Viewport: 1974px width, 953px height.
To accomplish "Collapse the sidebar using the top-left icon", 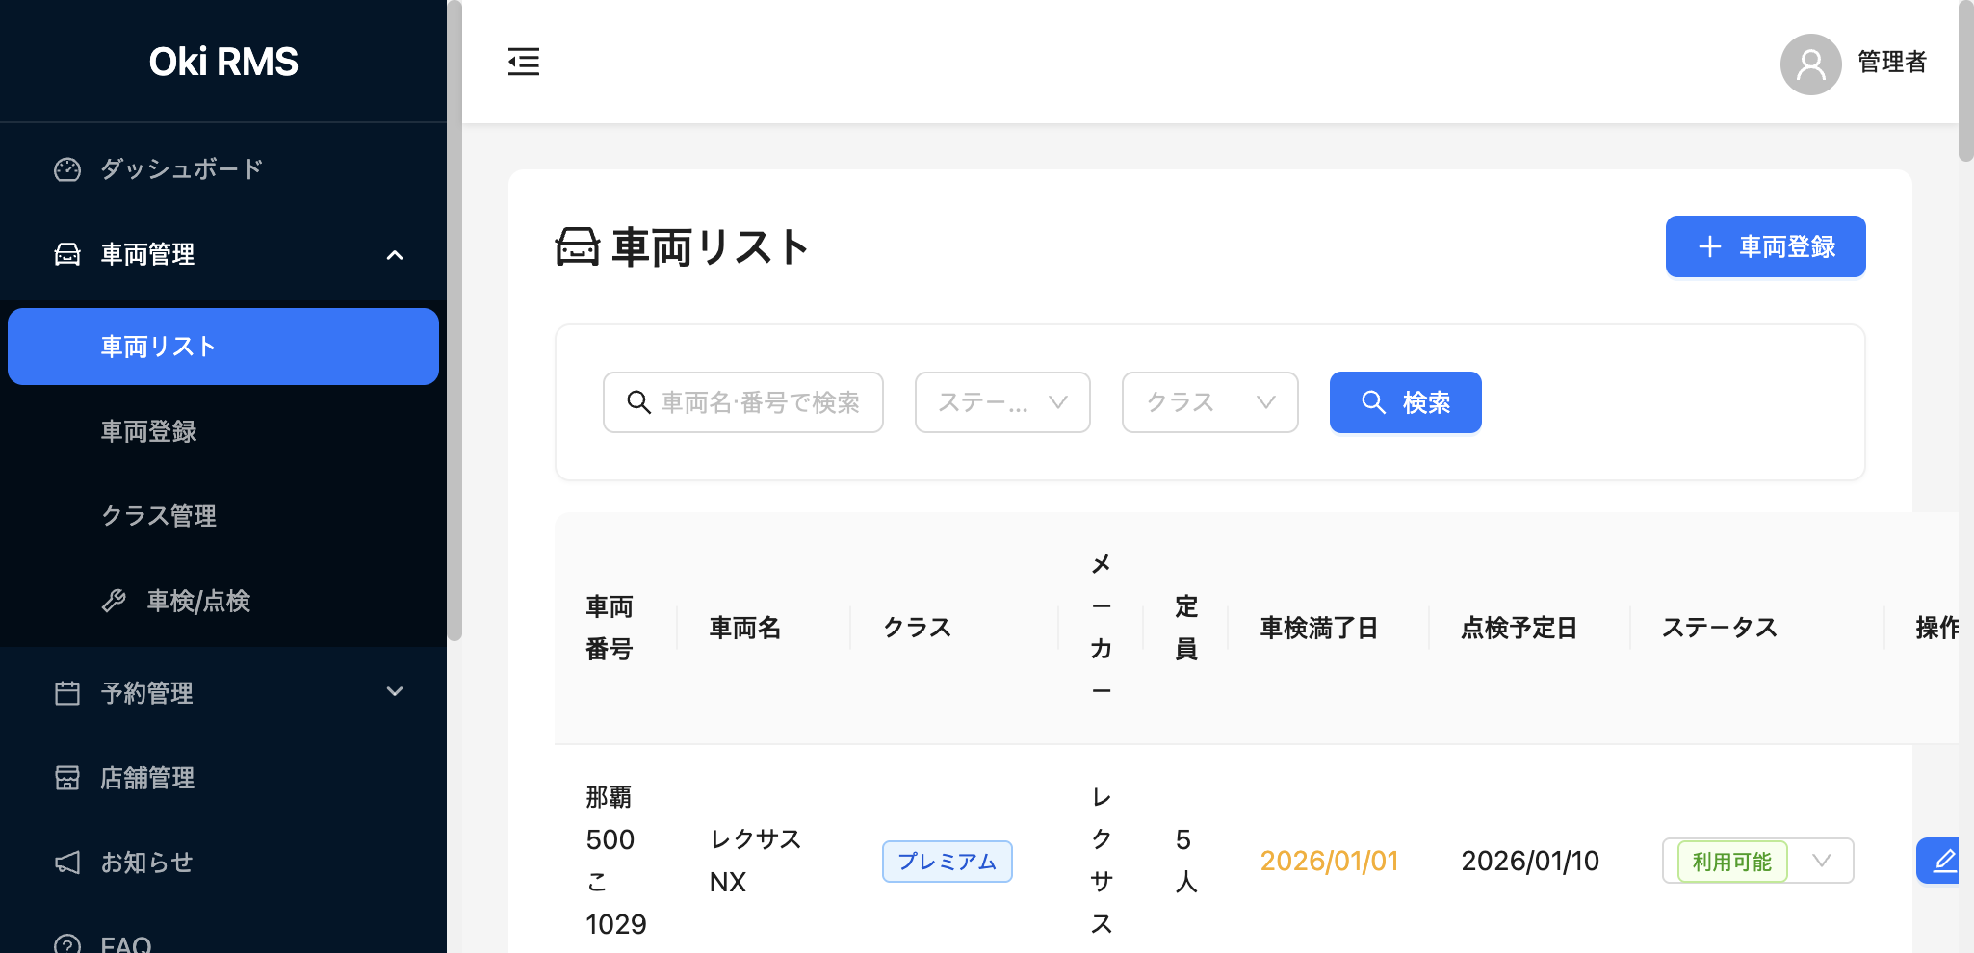I will point(524,61).
